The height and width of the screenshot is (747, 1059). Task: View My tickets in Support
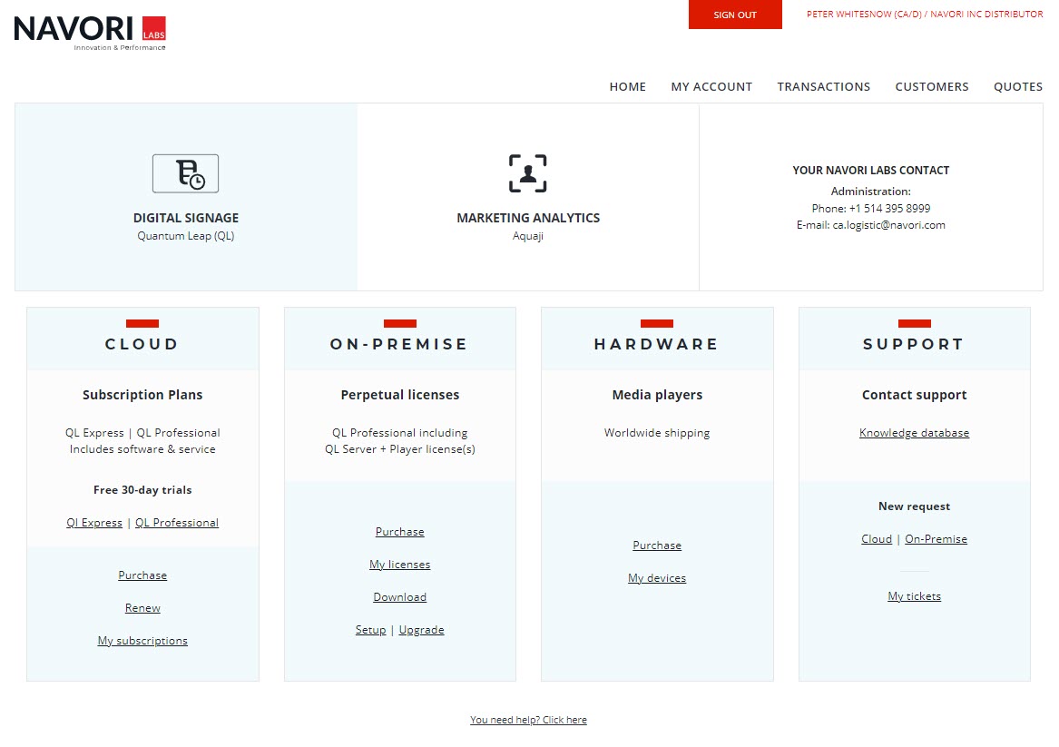914,596
